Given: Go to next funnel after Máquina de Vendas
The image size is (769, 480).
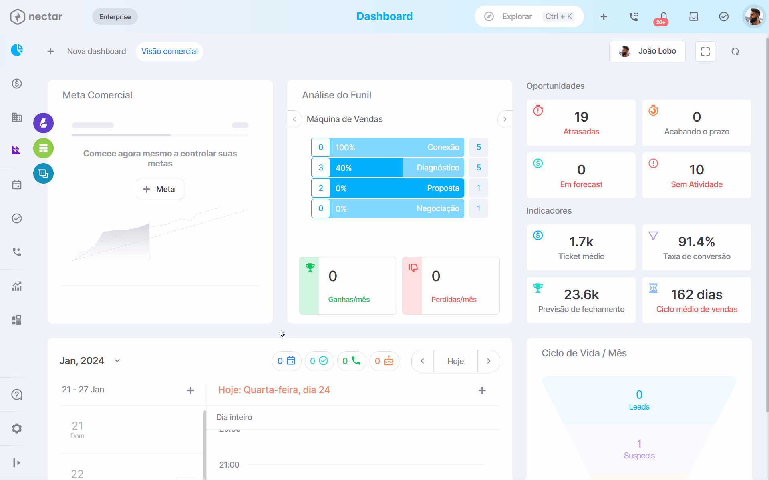Looking at the screenshot, I should 505,119.
